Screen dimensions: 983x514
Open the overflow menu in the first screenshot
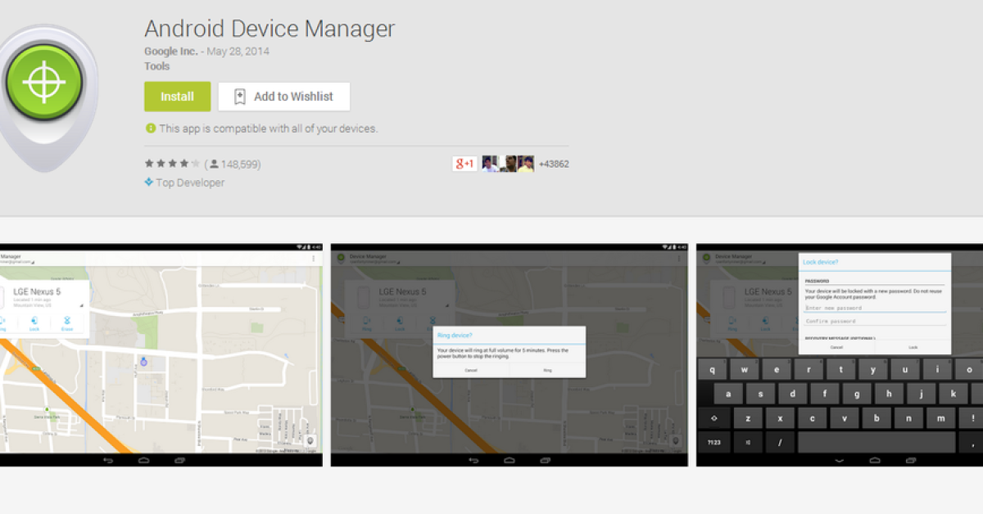pos(313,259)
